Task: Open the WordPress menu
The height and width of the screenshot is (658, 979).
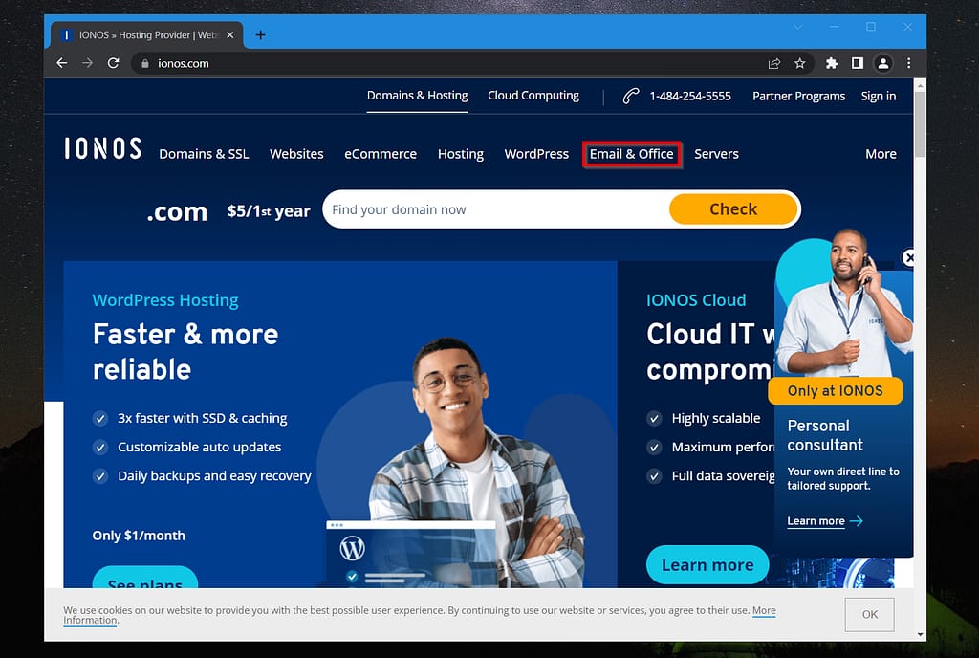Action: coord(536,154)
